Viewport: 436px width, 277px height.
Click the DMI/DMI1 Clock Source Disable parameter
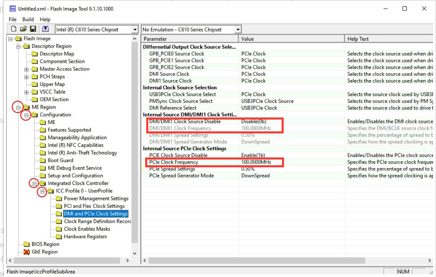tap(185, 121)
